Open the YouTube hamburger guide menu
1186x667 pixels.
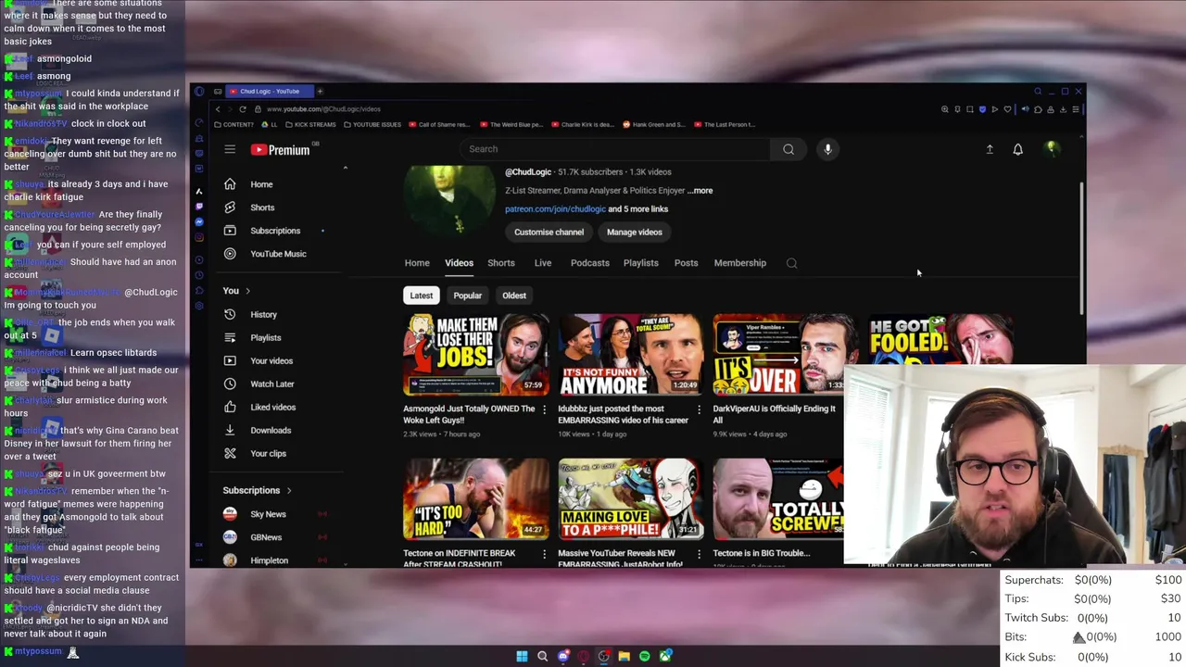[230, 149]
